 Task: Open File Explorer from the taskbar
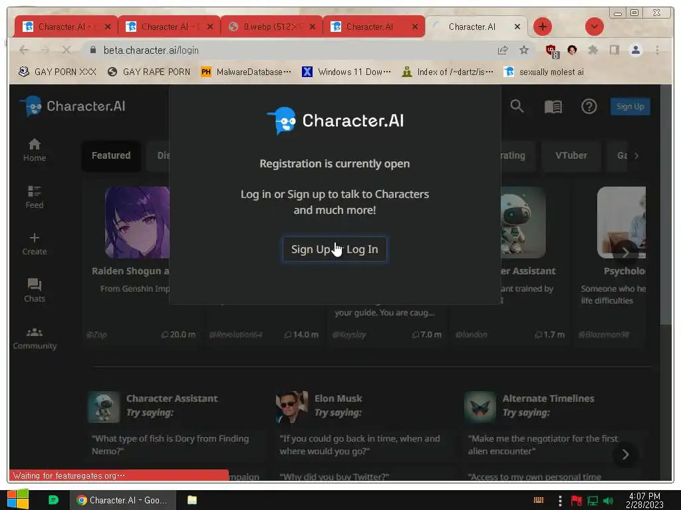click(x=192, y=500)
